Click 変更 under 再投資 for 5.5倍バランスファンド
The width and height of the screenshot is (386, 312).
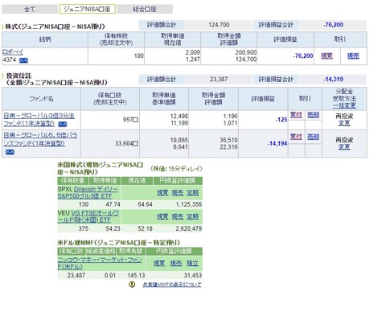coord(344,147)
